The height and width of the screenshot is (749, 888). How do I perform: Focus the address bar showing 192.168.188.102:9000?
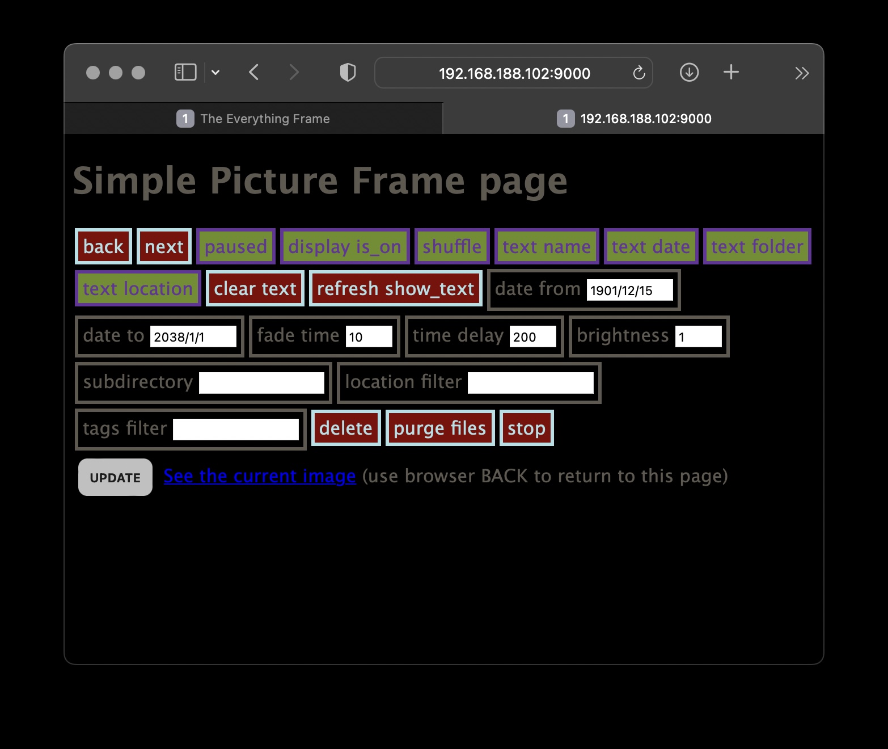[514, 73]
